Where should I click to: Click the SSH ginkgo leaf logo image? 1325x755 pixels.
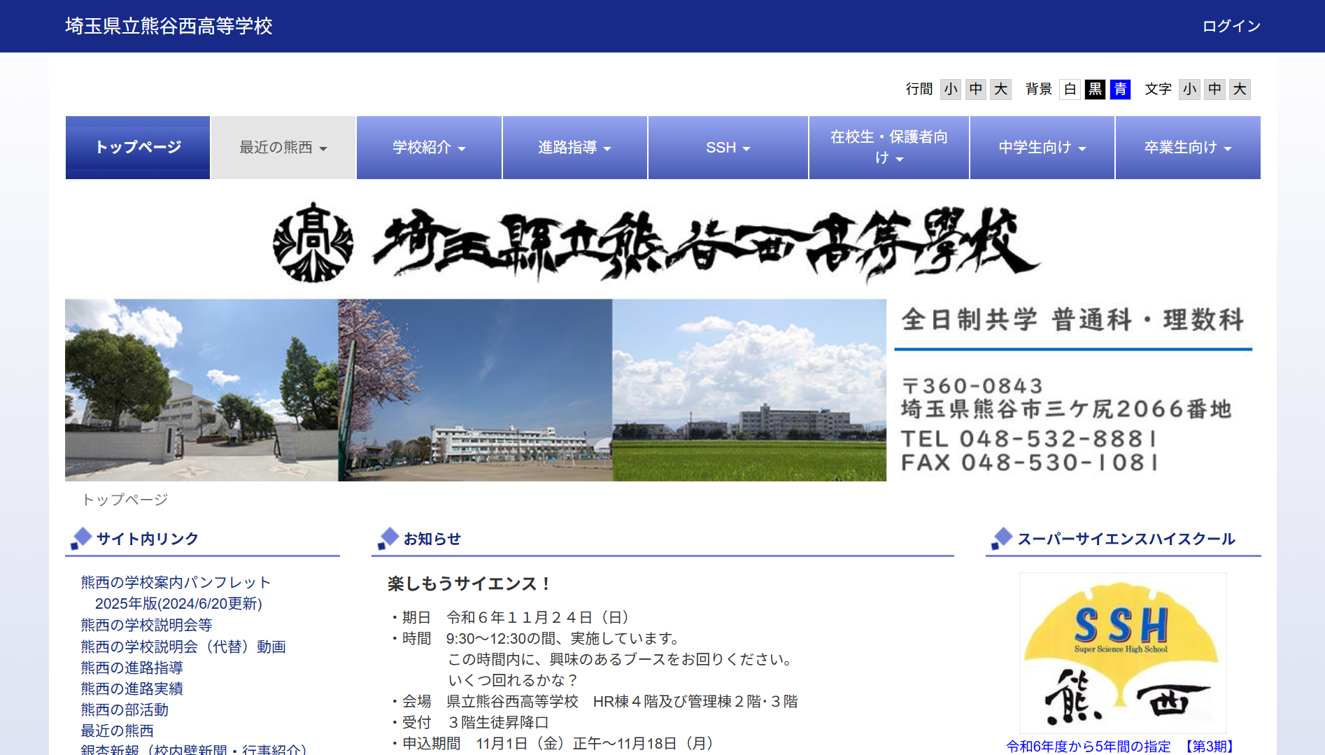1123,653
